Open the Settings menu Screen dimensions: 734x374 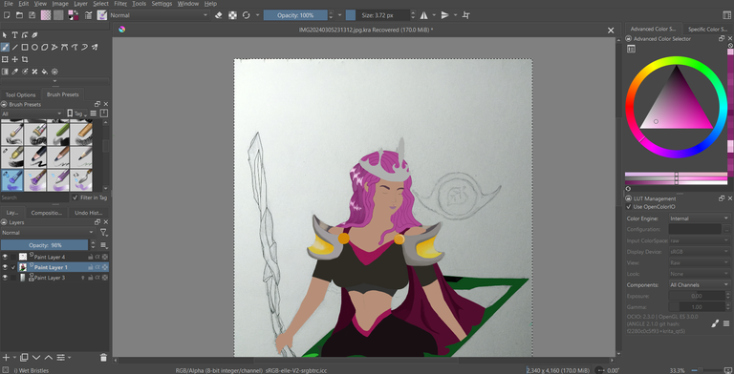[162, 4]
